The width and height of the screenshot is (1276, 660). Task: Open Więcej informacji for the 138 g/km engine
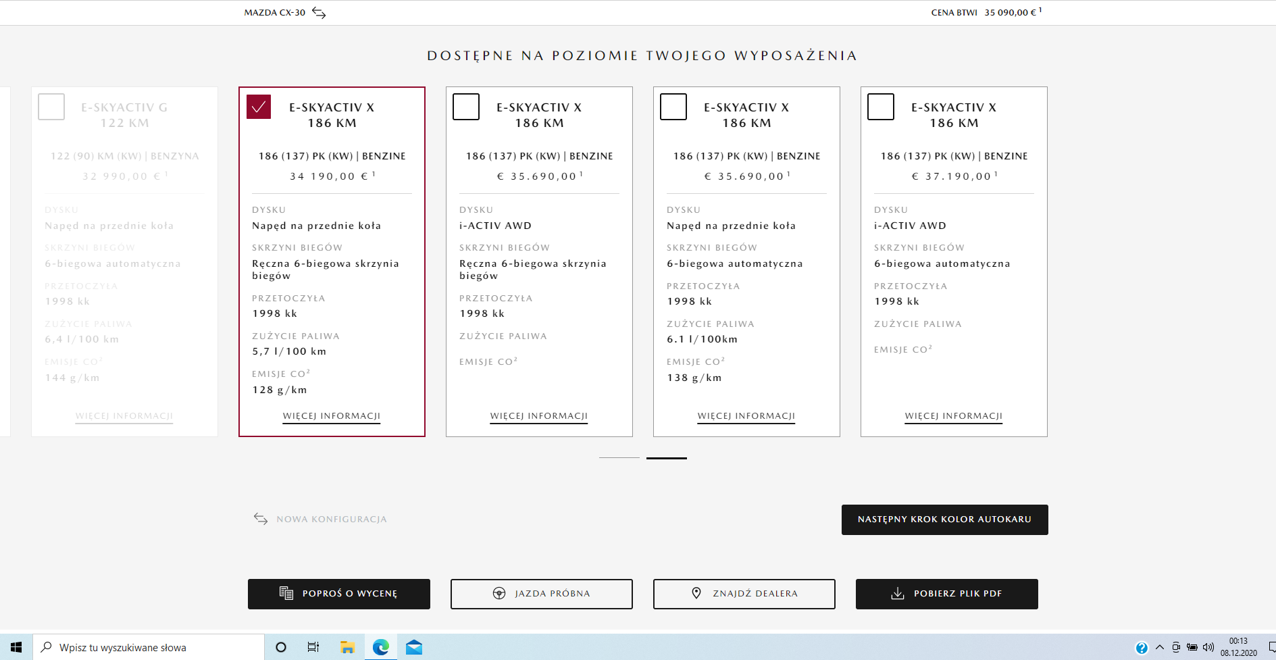[746, 416]
